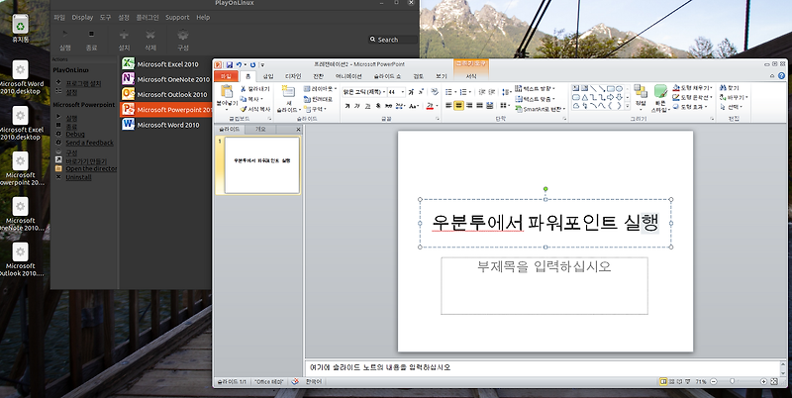Open the font name dropdown
Viewport: 792px width, 398px height.
click(384, 92)
